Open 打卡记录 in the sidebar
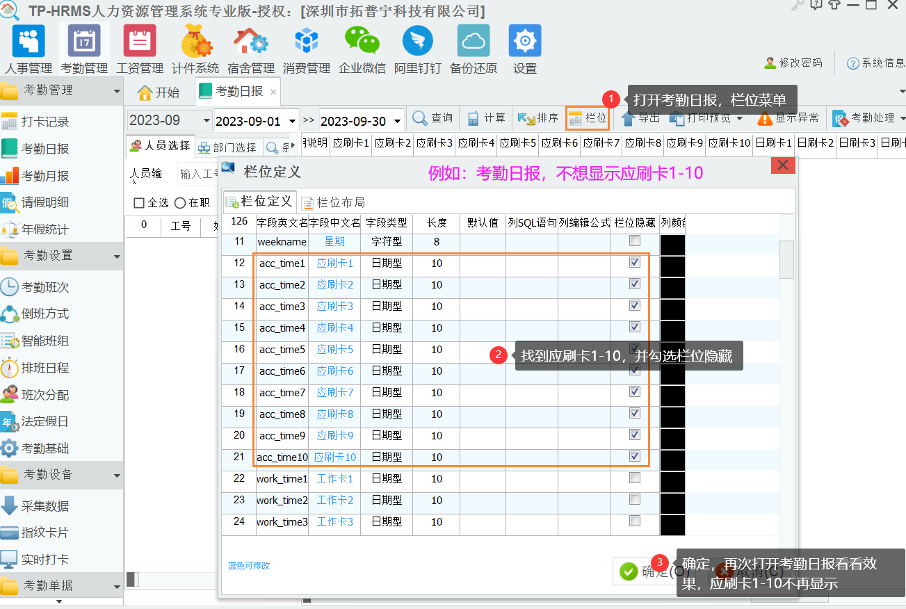The height and width of the screenshot is (609, 906). 45,122
